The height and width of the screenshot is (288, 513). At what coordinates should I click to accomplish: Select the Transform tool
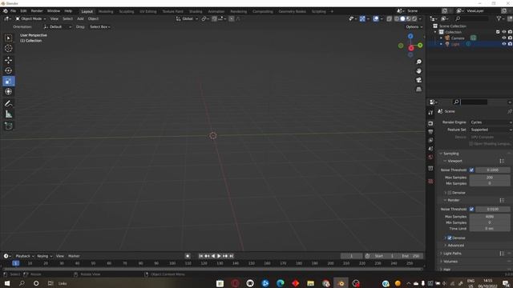coord(9,92)
